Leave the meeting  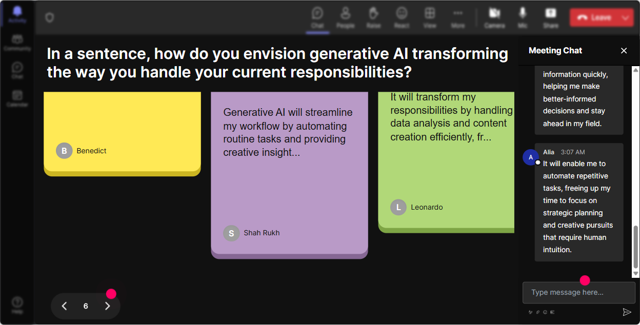pos(594,17)
